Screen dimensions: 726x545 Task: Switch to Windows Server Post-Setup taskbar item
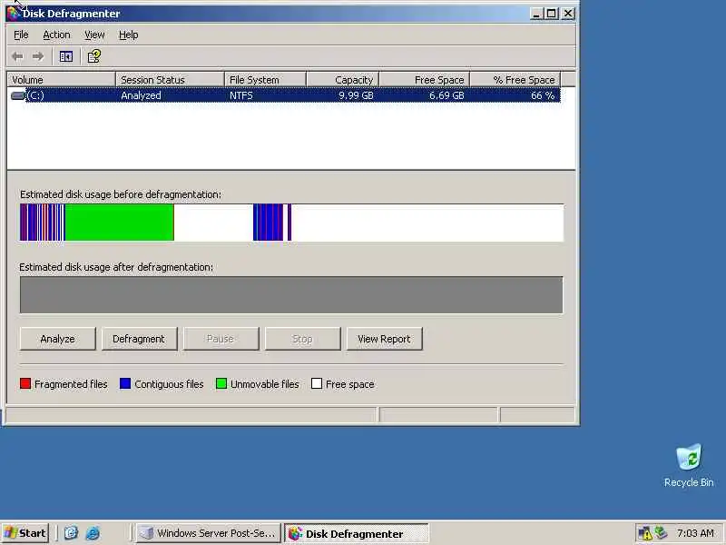pos(209,533)
